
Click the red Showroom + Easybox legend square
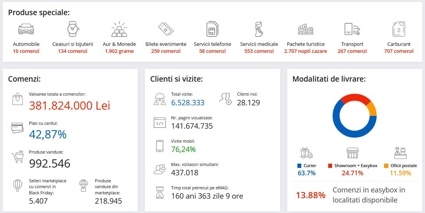330,166
